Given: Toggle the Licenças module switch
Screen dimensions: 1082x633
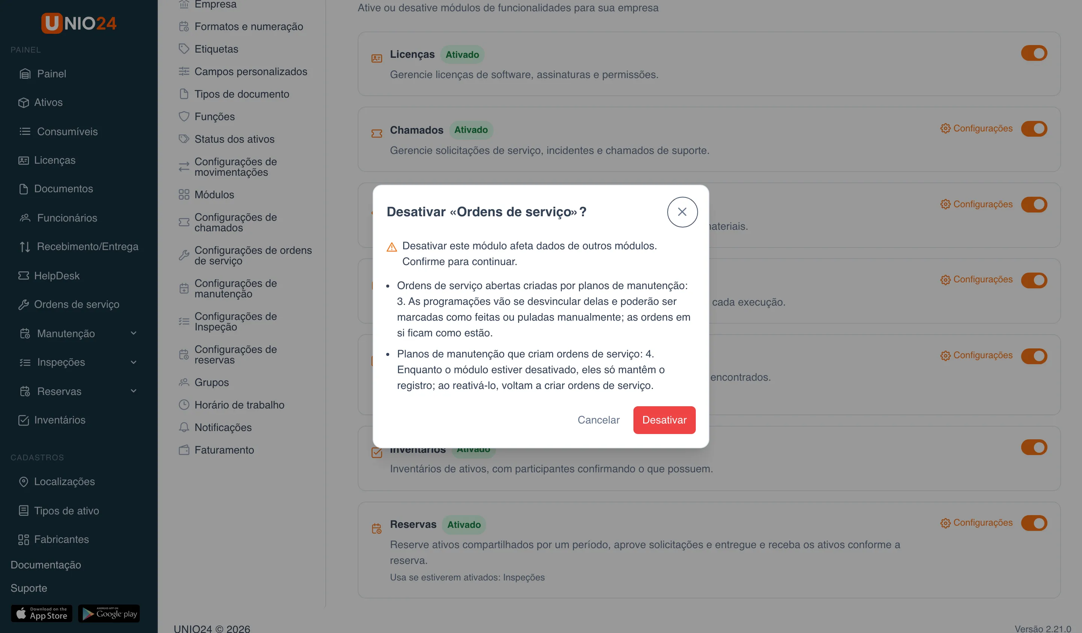Looking at the screenshot, I should (x=1034, y=53).
